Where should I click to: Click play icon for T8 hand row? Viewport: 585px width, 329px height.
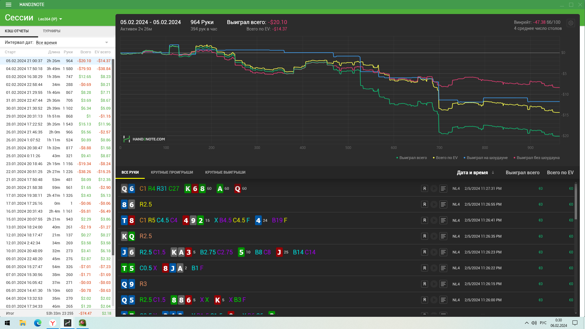click(434, 220)
